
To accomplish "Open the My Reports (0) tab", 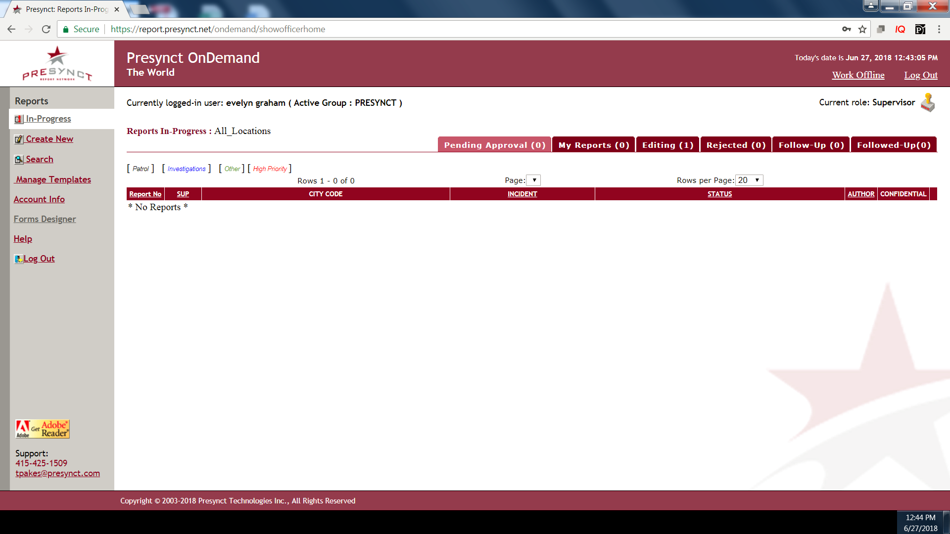I will click(594, 145).
